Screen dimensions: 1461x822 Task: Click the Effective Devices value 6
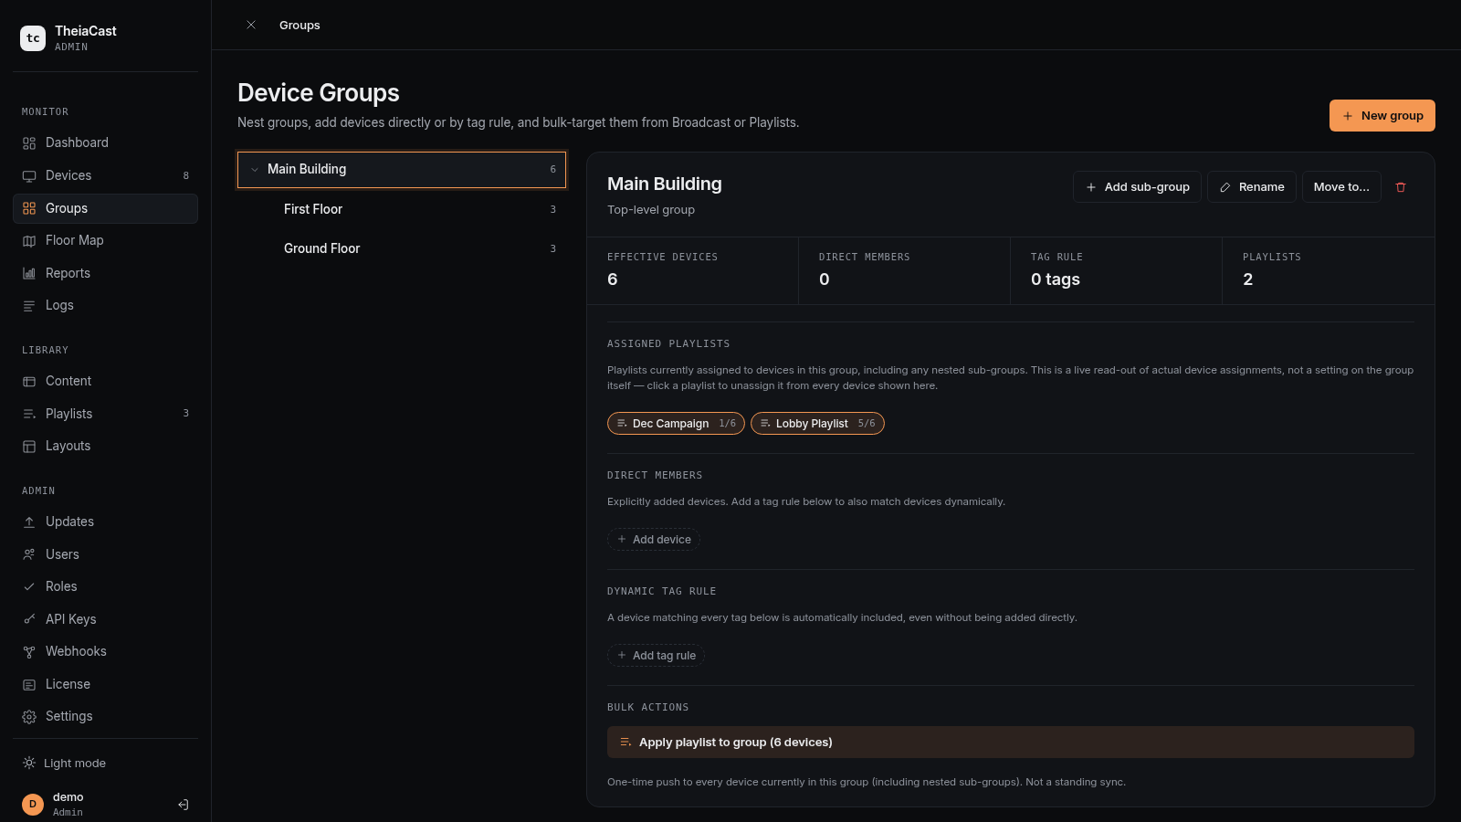pos(613,279)
